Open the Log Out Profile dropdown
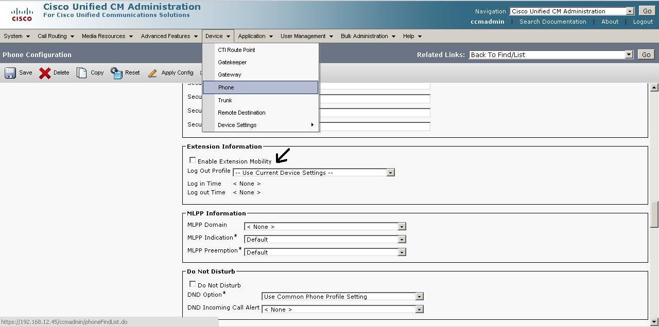This screenshot has width=659, height=327. pos(390,172)
